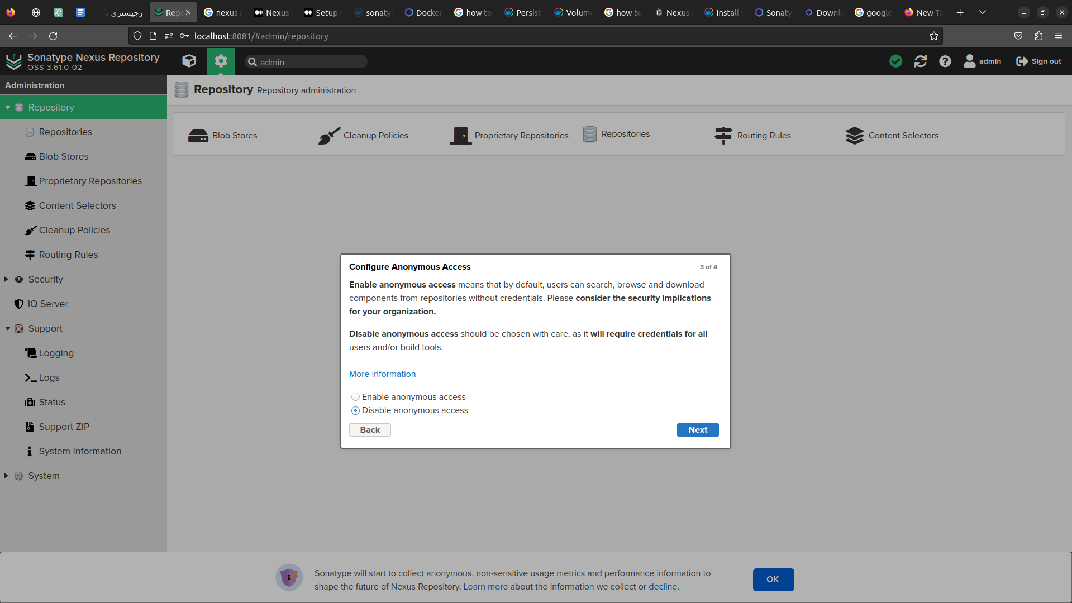This screenshot has height=603, width=1072.
Task: Click the Refresh icon in Nexus header
Action: pyautogui.click(x=921, y=61)
